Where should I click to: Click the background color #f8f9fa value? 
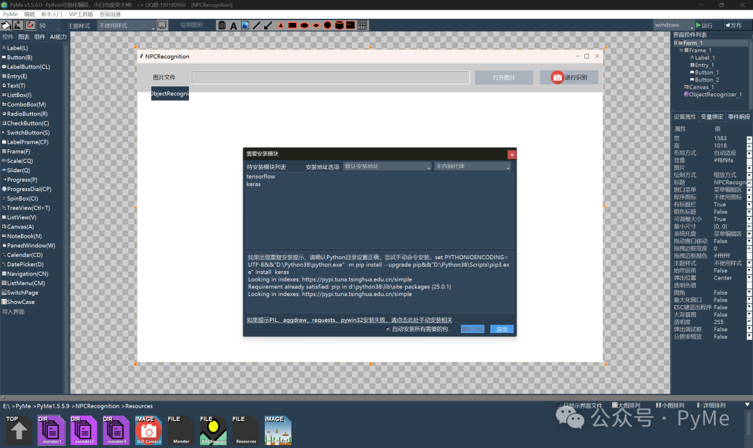click(x=723, y=160)
